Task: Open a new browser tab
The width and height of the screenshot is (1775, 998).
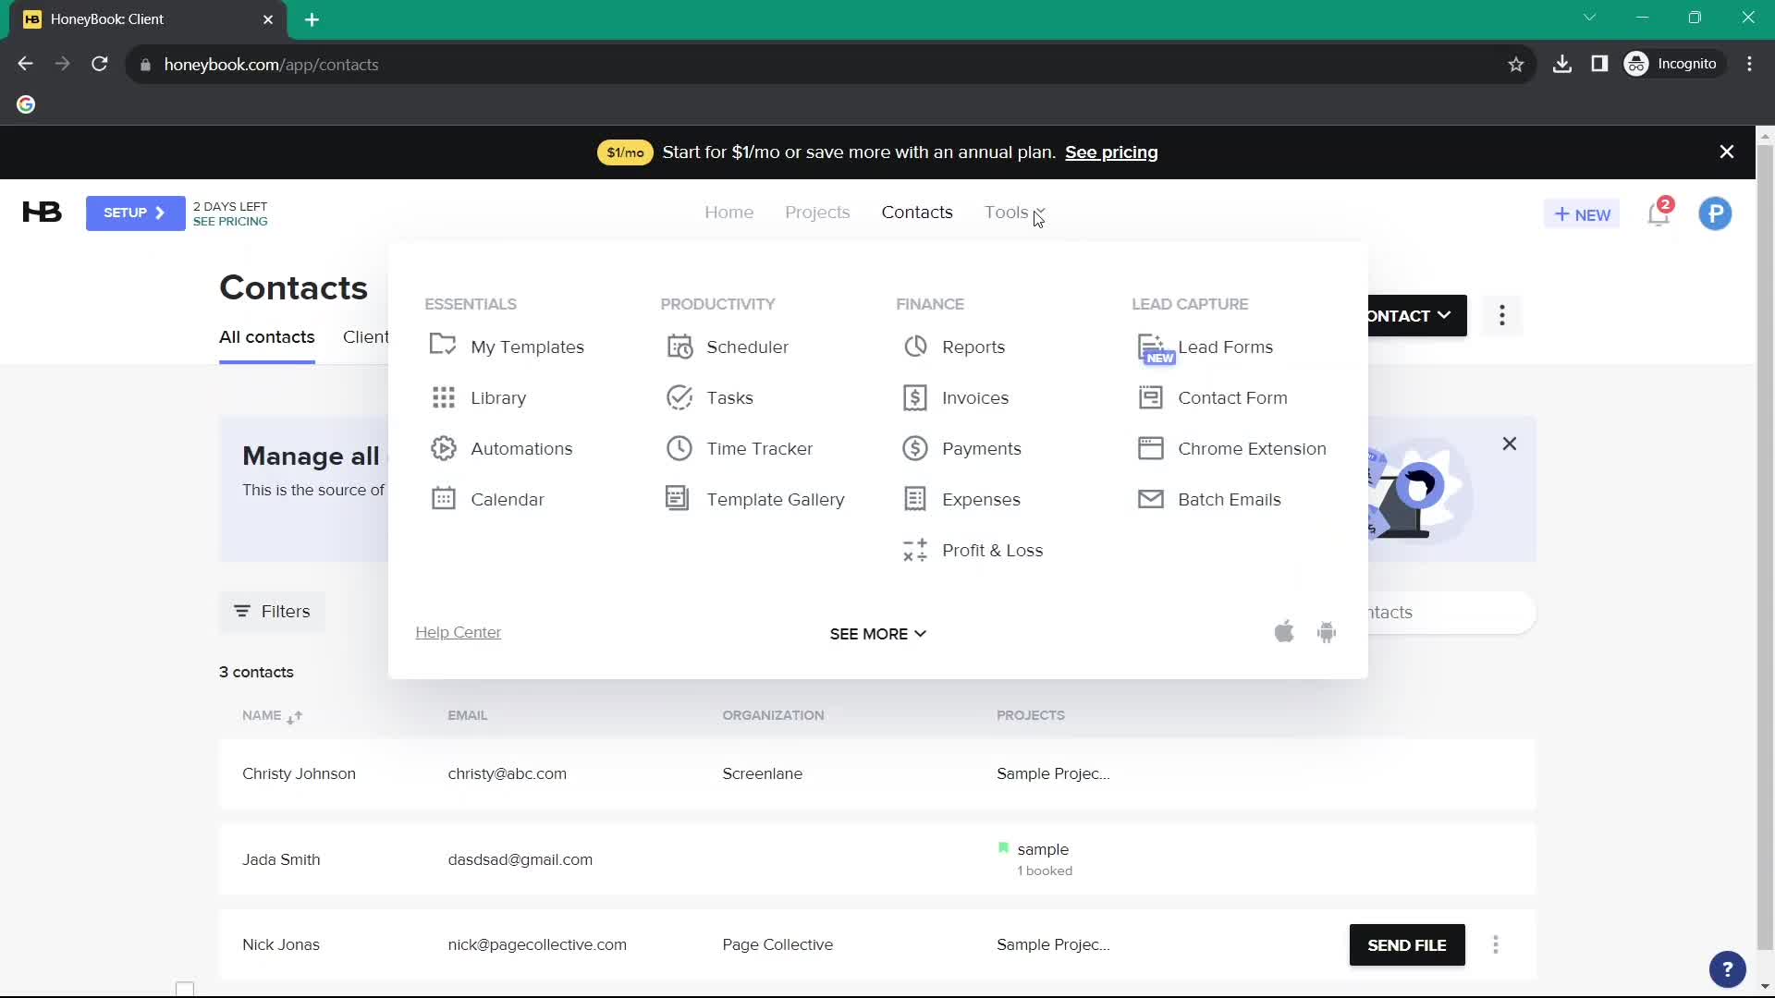Action: [x=312, y=19]
